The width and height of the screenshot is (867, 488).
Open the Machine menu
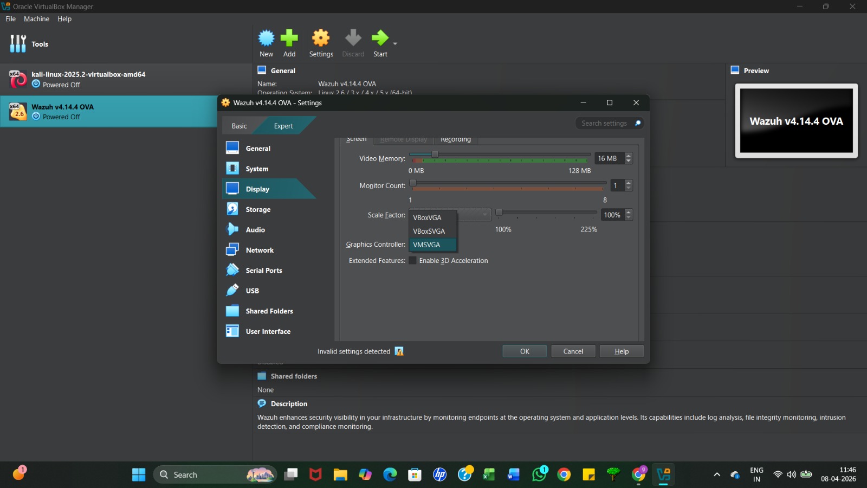click(x=36, y=19)
